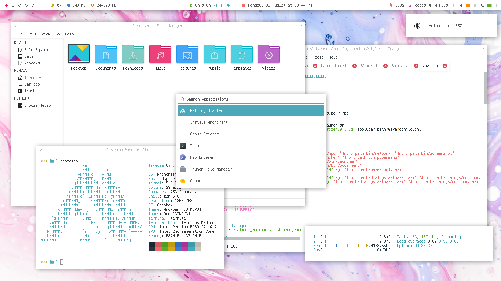Viewport: 501px width, 281px height.
Task: Click the battery icon showing 100%
Action: pyautogui.click(x=391, y=5)
